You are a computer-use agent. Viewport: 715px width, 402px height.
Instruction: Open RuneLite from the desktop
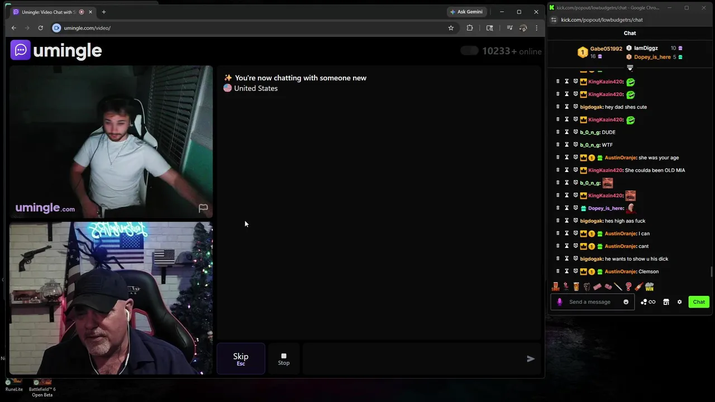[x=14, y=385]
